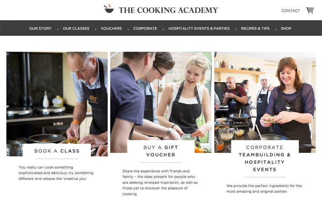Go to Hospitality Events & Parties

click(199, 28)
